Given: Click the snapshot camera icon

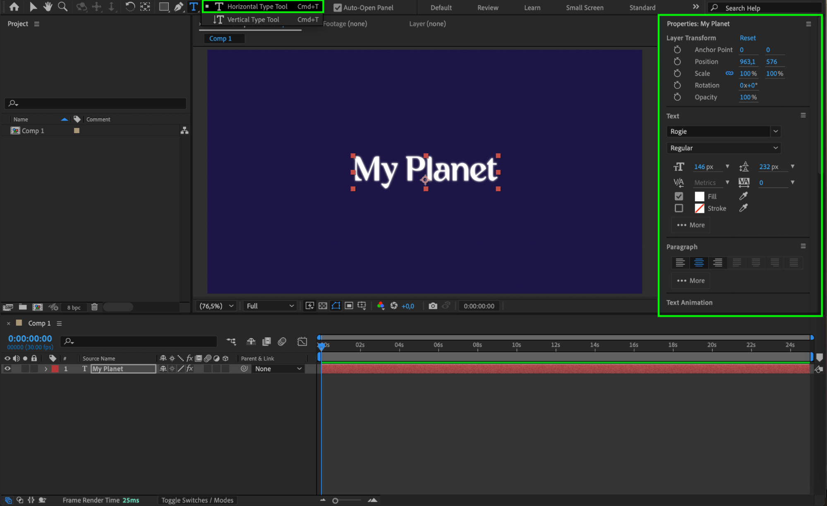Looking at the screenshot, I should coord(433,306).
